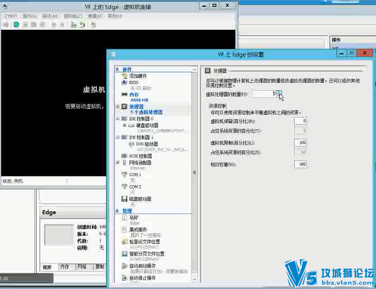The image size is (376, 289).
Task: Switch to the 复制 tab in Edge details
Action: click(x=100, y=267)
